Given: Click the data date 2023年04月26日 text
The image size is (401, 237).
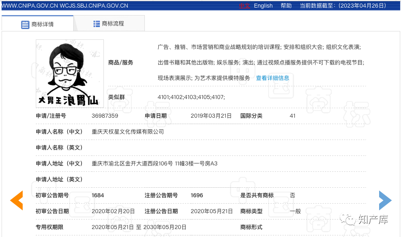Looking at the screenshot, I should [x=362, y=5].
